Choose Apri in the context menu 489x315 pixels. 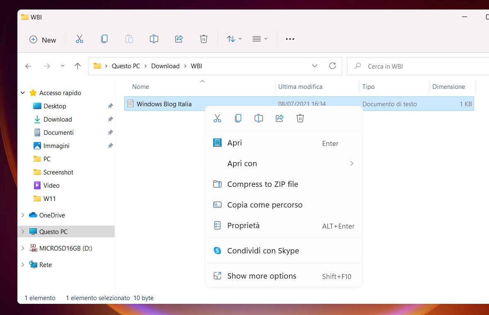[x=284, y=143]
